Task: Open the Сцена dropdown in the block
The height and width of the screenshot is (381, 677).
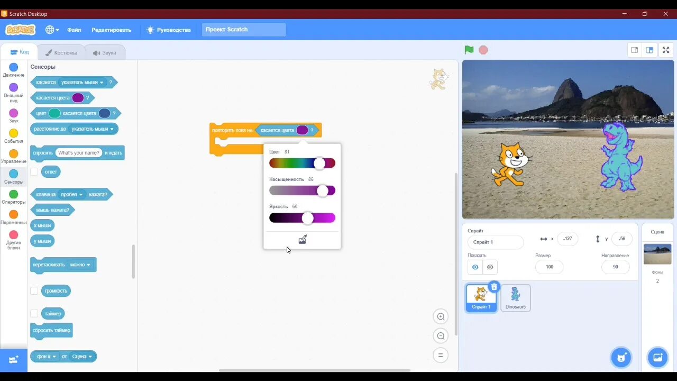Action: (82, 357)
